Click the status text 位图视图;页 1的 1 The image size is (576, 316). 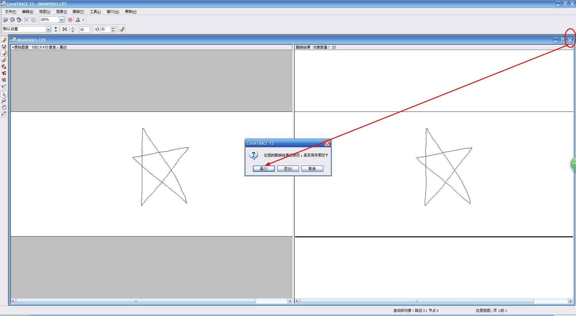tap(491, 311)
